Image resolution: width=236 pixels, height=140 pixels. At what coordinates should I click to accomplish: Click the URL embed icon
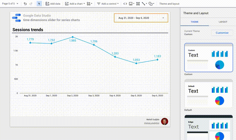(x=125, y=4)
